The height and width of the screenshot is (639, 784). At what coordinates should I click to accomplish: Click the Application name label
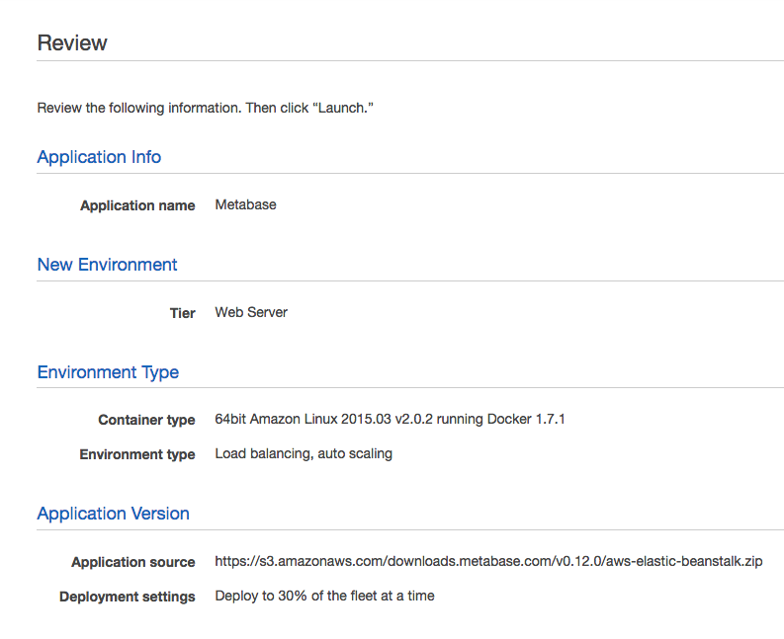coord(137,205)
